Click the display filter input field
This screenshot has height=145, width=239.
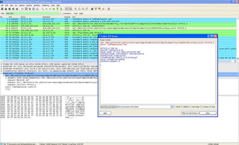[32, 13]
